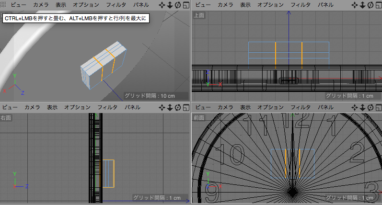The width and height of the screenshot is (382, 205).
Task: Open フィルタ menu in 前面 viewport
Action: coord(301,107)
